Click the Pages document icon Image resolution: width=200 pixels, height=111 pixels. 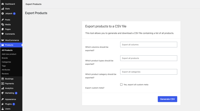pyautogui.click(x=3, y=29)
